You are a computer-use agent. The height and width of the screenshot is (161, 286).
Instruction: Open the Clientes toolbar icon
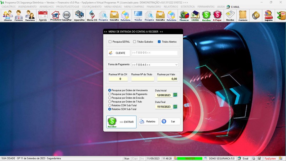click(8, 16)
